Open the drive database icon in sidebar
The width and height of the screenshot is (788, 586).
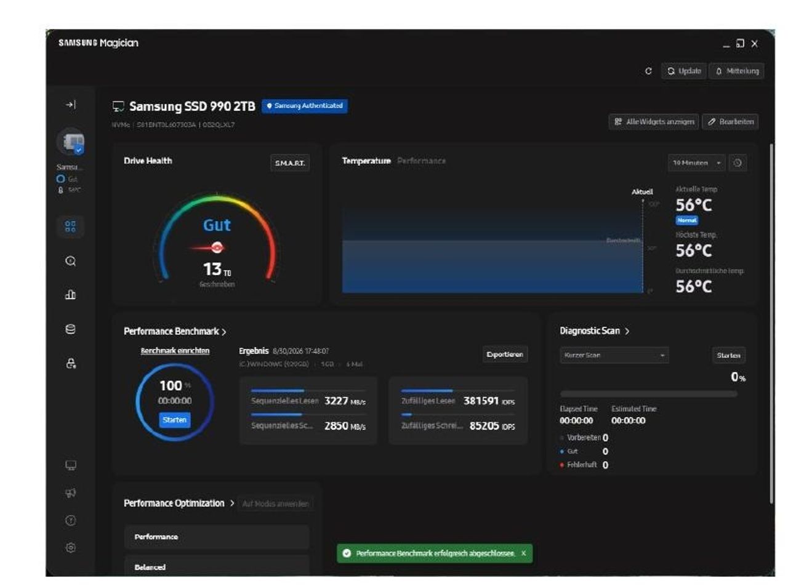pyautogui.click(x=71, y=329)
